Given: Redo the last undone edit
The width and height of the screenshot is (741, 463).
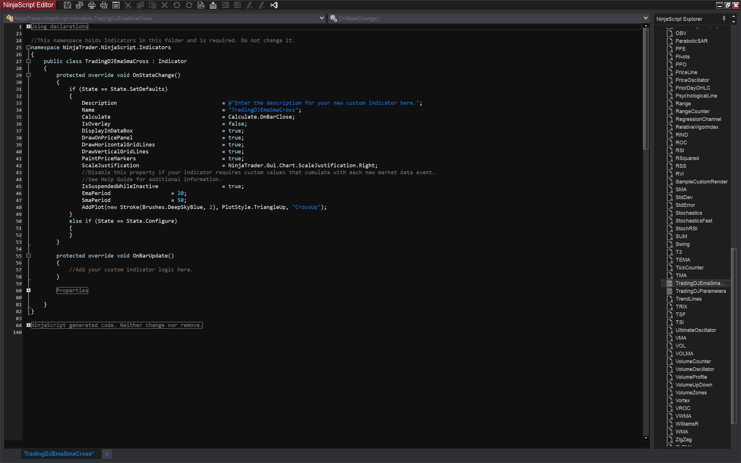Looking at the screenshot, I should point(189,5).
